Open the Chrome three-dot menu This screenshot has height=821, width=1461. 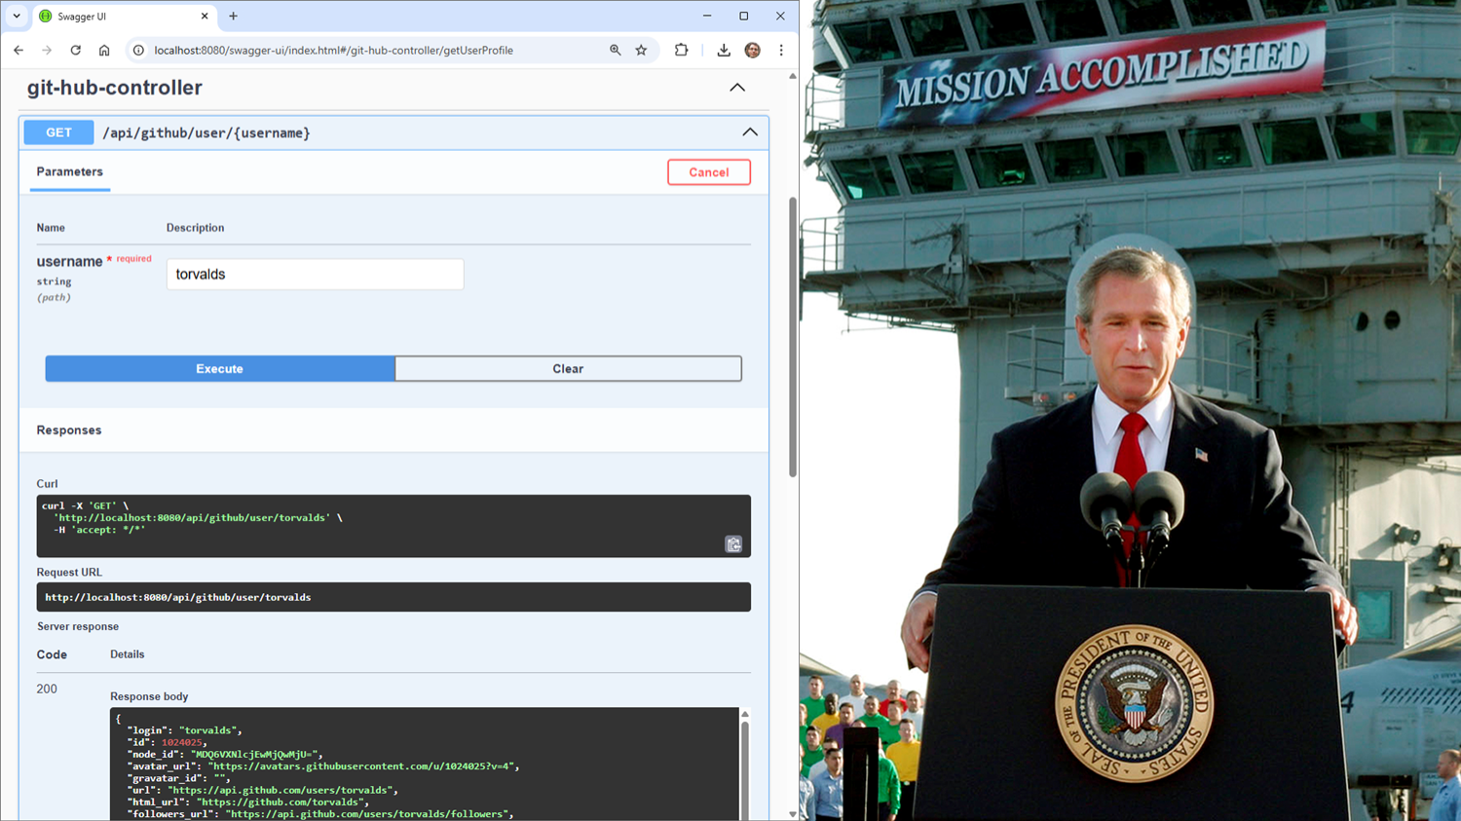[x=781, y=51]
